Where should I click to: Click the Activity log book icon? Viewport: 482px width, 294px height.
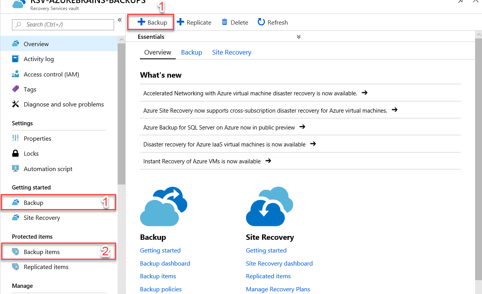[15, 59]
